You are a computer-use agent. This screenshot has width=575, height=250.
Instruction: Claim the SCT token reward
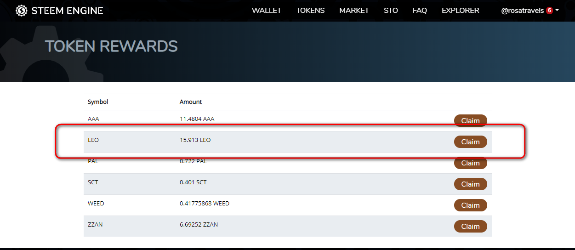(470, 184)
